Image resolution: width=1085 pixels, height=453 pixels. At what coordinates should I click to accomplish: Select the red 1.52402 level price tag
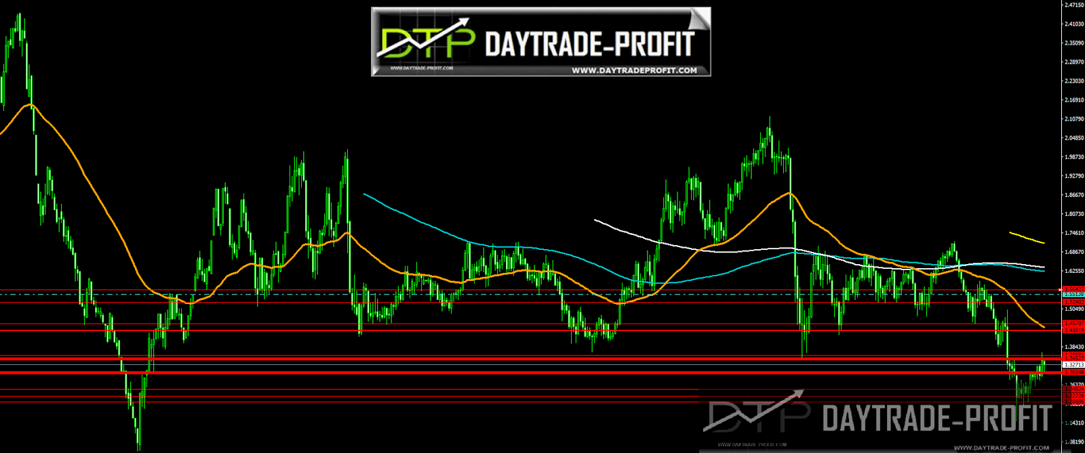1073,302
